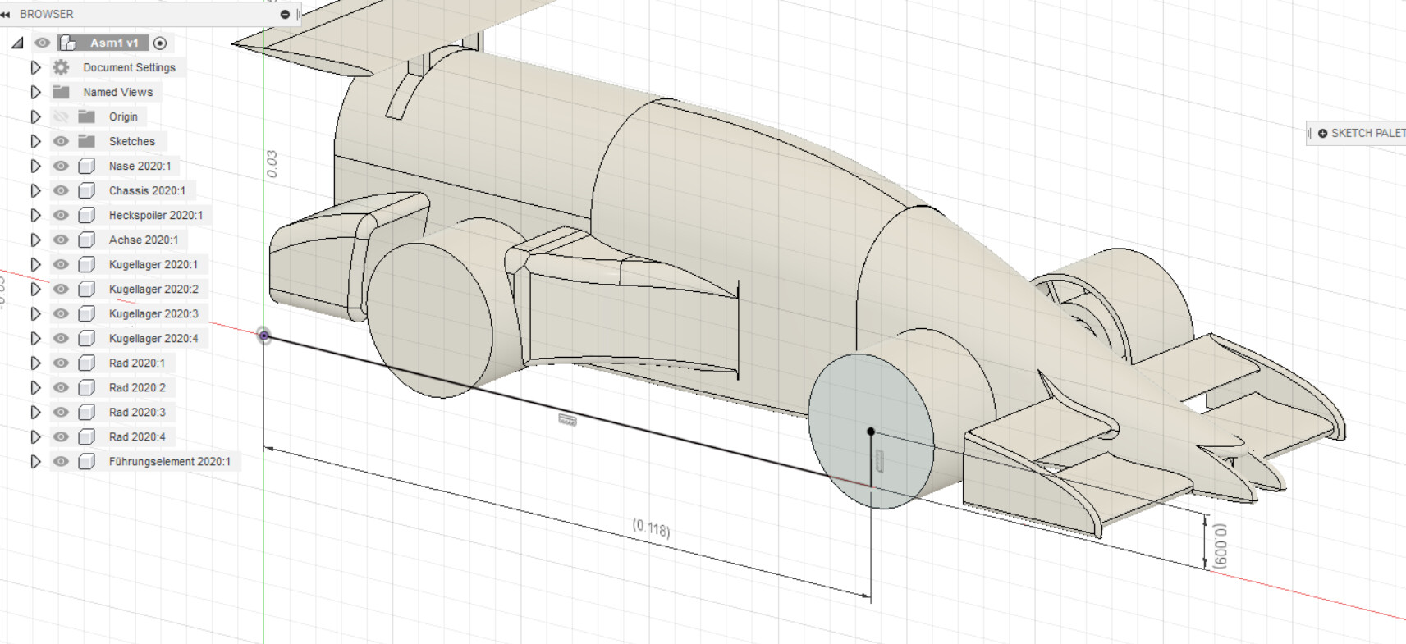
Task: Hide the Rad 2020:1 component
Action: click(61, 363)
